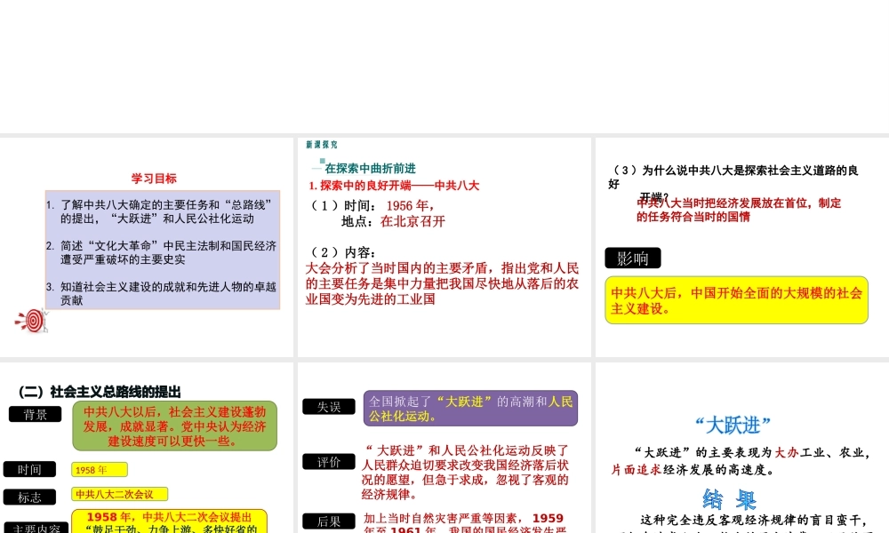Click the yellow box starting 1958 年，中共八大二次会议提出
This screenshot has width=889, height=533.
pos(170,521)
